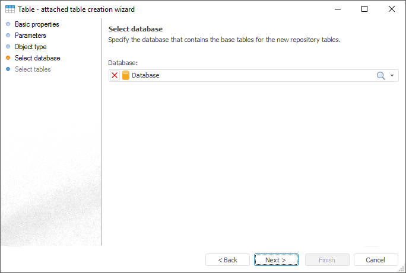Expand the Database dropdown arrow
The width and height of the screenshot is (406, 273).
(x=392, y=76)
